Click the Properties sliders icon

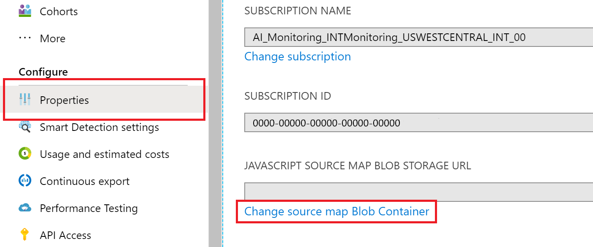click(25, 100)
